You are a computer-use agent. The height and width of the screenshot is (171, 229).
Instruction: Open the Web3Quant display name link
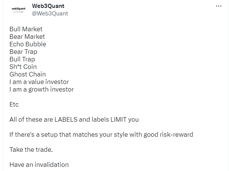click(x=48, y=6)
